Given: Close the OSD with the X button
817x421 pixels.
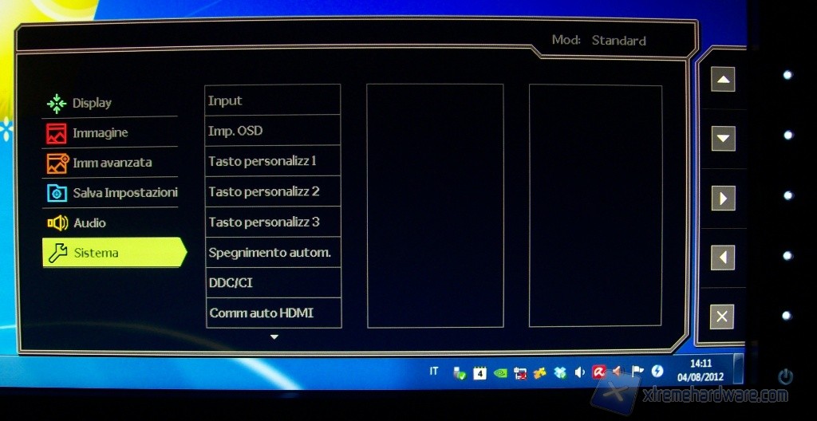Looking at the screenshot, I should point(722,317).
